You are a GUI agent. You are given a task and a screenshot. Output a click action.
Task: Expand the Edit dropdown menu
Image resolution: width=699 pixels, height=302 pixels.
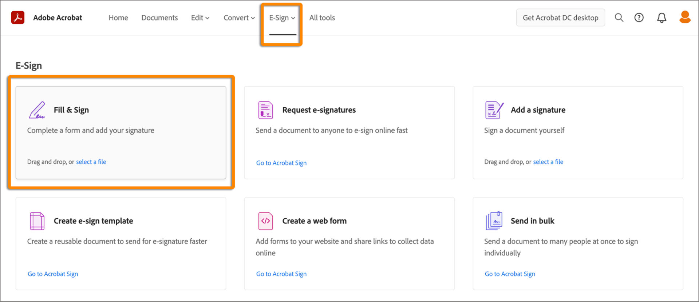pyautogui.click(x=200, y=18)
